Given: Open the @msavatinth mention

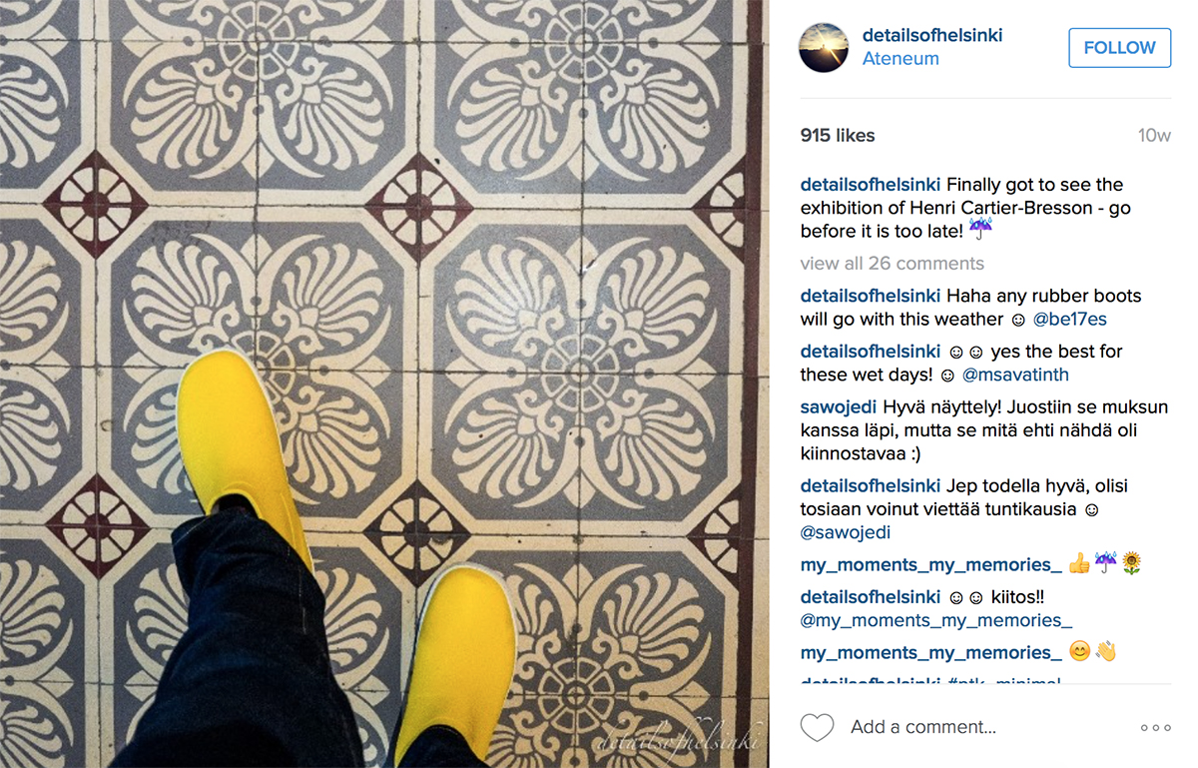Looking at the screenshot, I should point(1015,376).
